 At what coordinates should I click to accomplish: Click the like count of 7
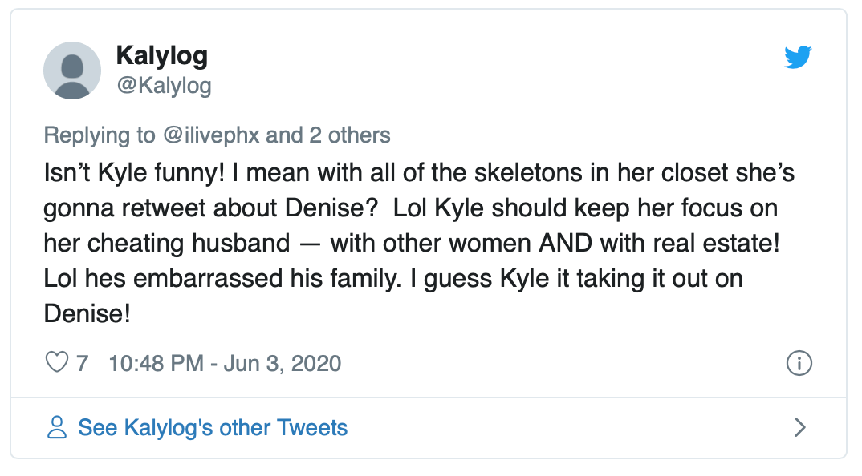point(82,363)
